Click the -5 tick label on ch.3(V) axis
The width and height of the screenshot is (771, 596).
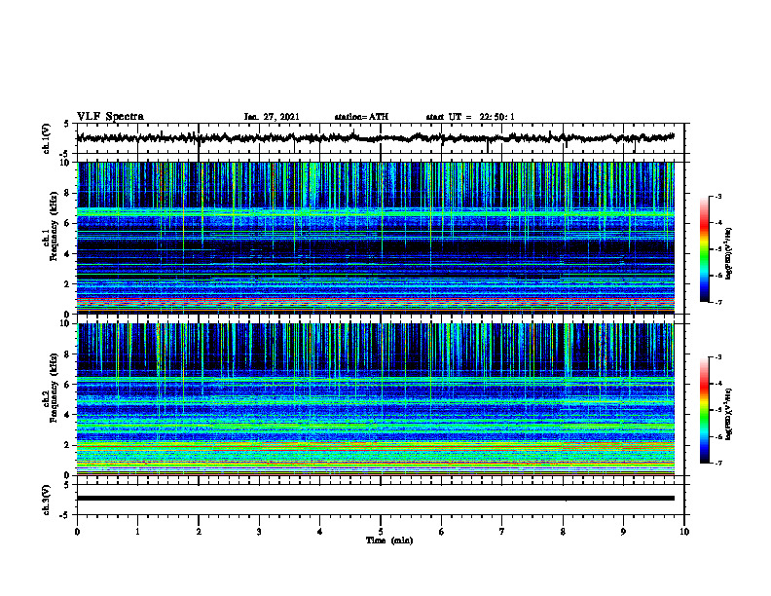tap(65, 515)
